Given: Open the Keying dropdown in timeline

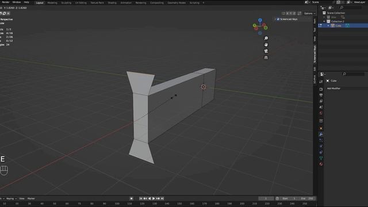Looking at the screenshot, I should click(x=11, y=198).
